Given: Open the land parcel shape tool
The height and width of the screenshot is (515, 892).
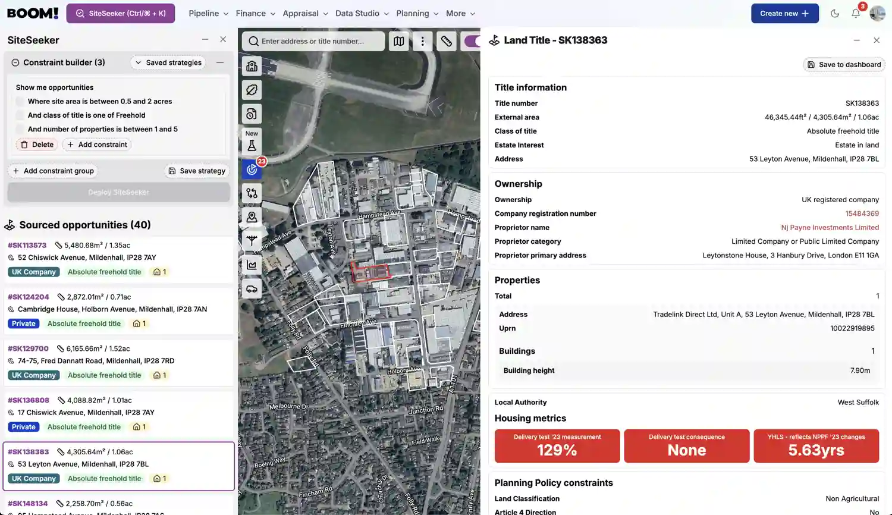Looking at the screenshot, I should pos(252,90).
